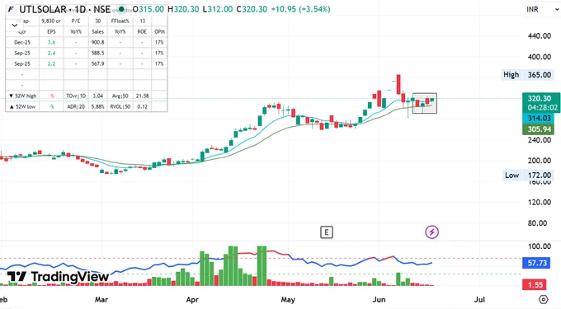Screen dimensions: 561x309
Task: Select Sales value 900.8
Action: [x=97, y=43]
